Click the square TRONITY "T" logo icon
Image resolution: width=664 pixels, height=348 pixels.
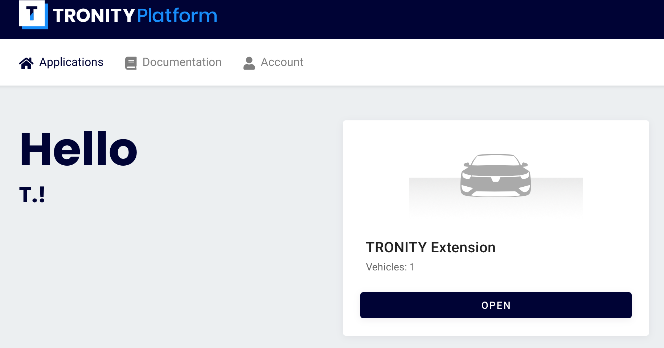click(33, 15)
